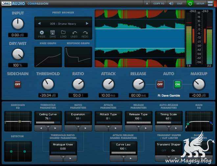Select the A preset bank button
Image resolution: width=217 pixels, height=166 pixels.
coord(147,4)
